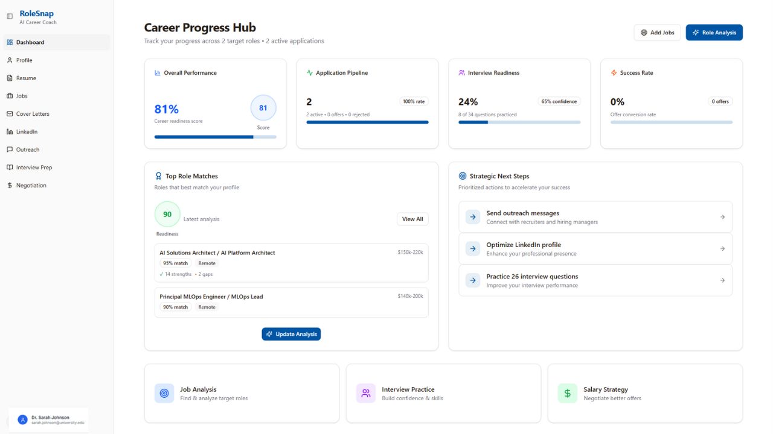The height and width of the screenshot is (434, 773).
Task: Click the Overall Performance progress bar
Action: (215, 137)
